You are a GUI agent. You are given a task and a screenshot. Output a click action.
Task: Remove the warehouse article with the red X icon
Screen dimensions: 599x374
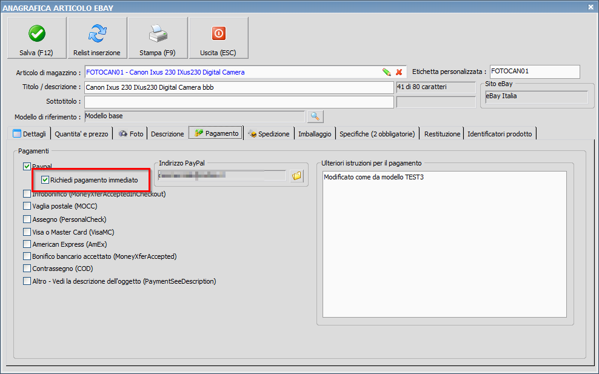click(399, 72)
